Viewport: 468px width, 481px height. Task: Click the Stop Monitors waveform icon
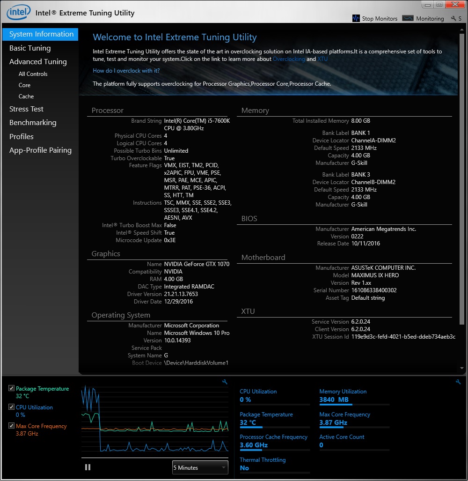coord(356,18)
